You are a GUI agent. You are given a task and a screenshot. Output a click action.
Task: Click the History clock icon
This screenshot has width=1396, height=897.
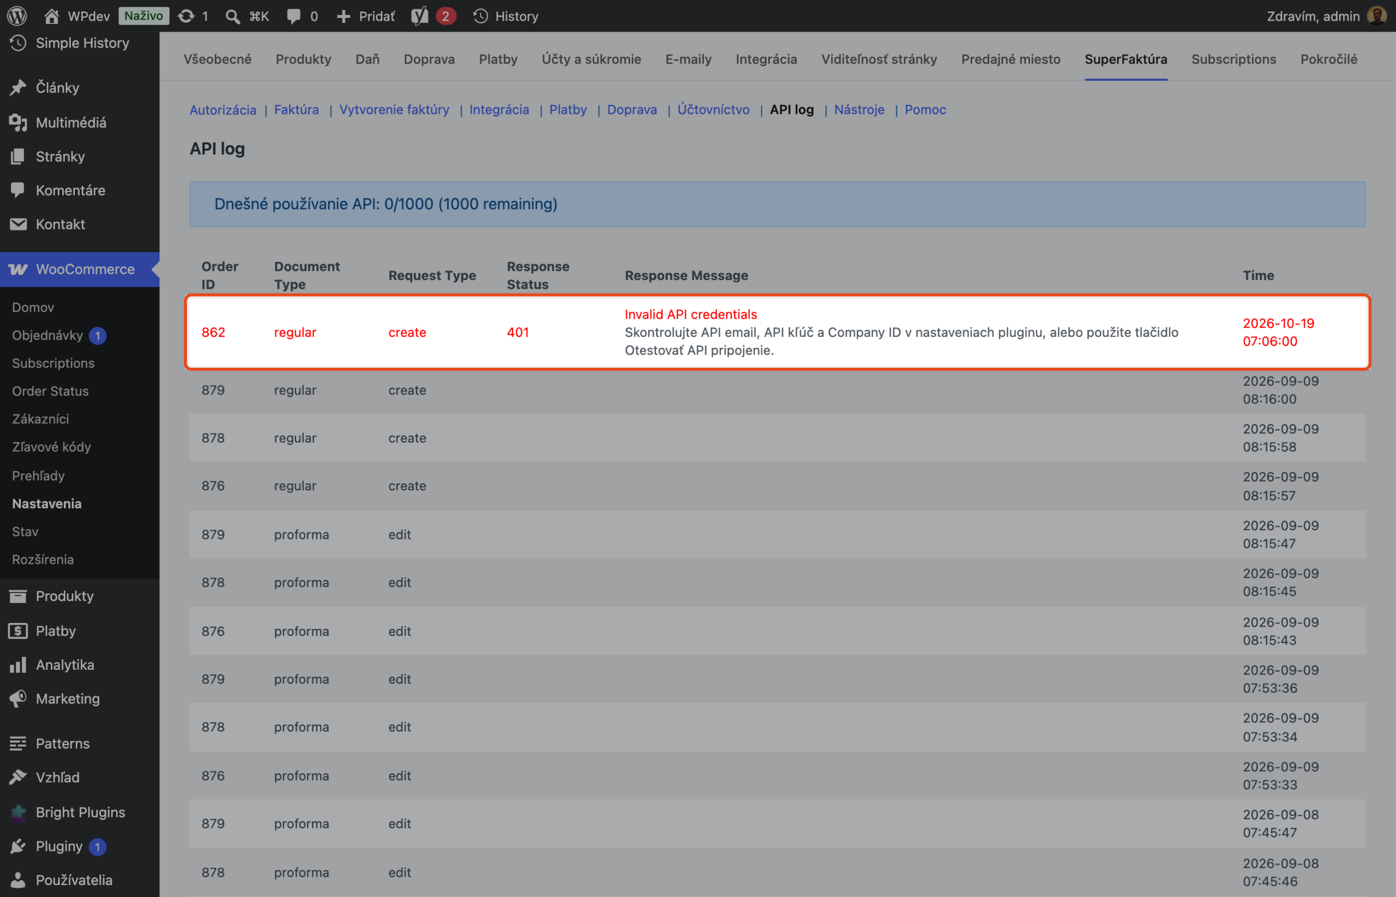tap(480, 16)
